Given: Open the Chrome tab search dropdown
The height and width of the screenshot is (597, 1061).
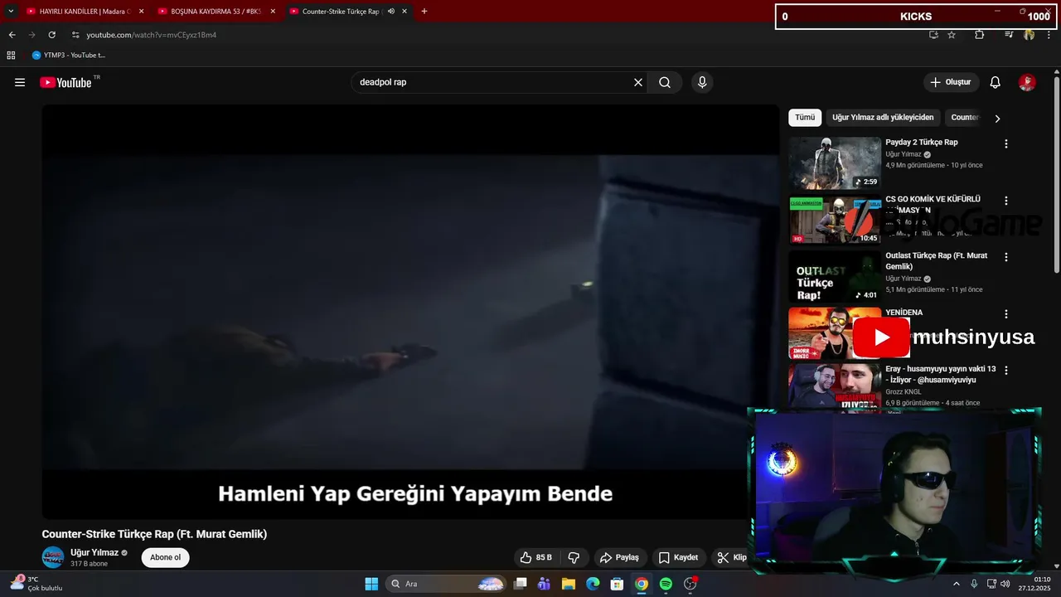Looking at the screenshot, I should (11, 12).
